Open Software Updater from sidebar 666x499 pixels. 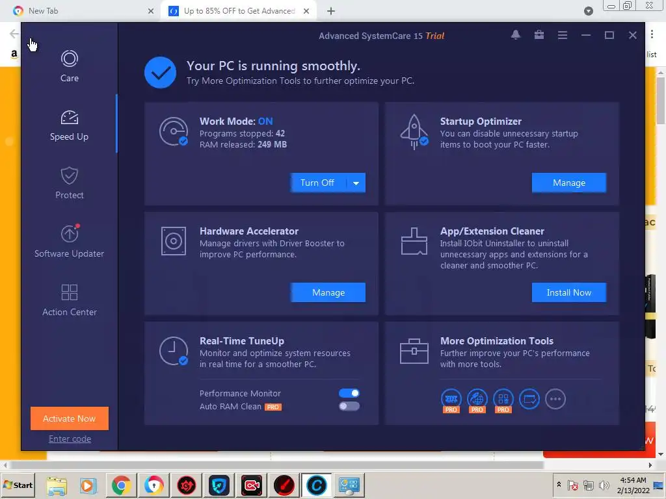[69, 242]
